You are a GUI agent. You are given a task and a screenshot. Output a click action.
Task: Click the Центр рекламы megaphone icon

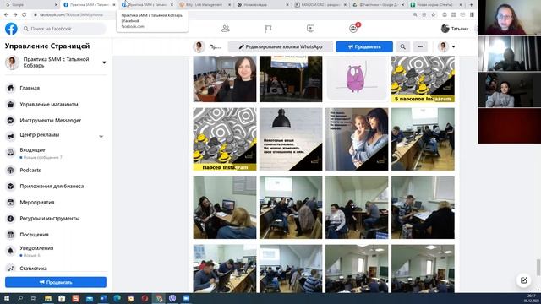11,136
